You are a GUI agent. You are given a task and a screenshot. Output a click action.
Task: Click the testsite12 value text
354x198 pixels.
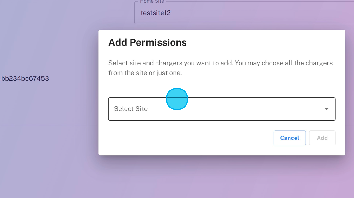[x=156, y=13]
